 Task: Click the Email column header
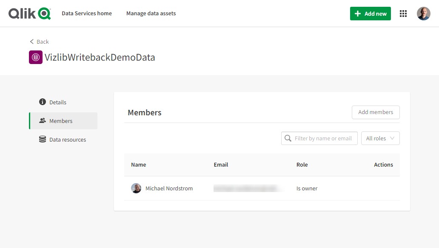tap(221, 164)
